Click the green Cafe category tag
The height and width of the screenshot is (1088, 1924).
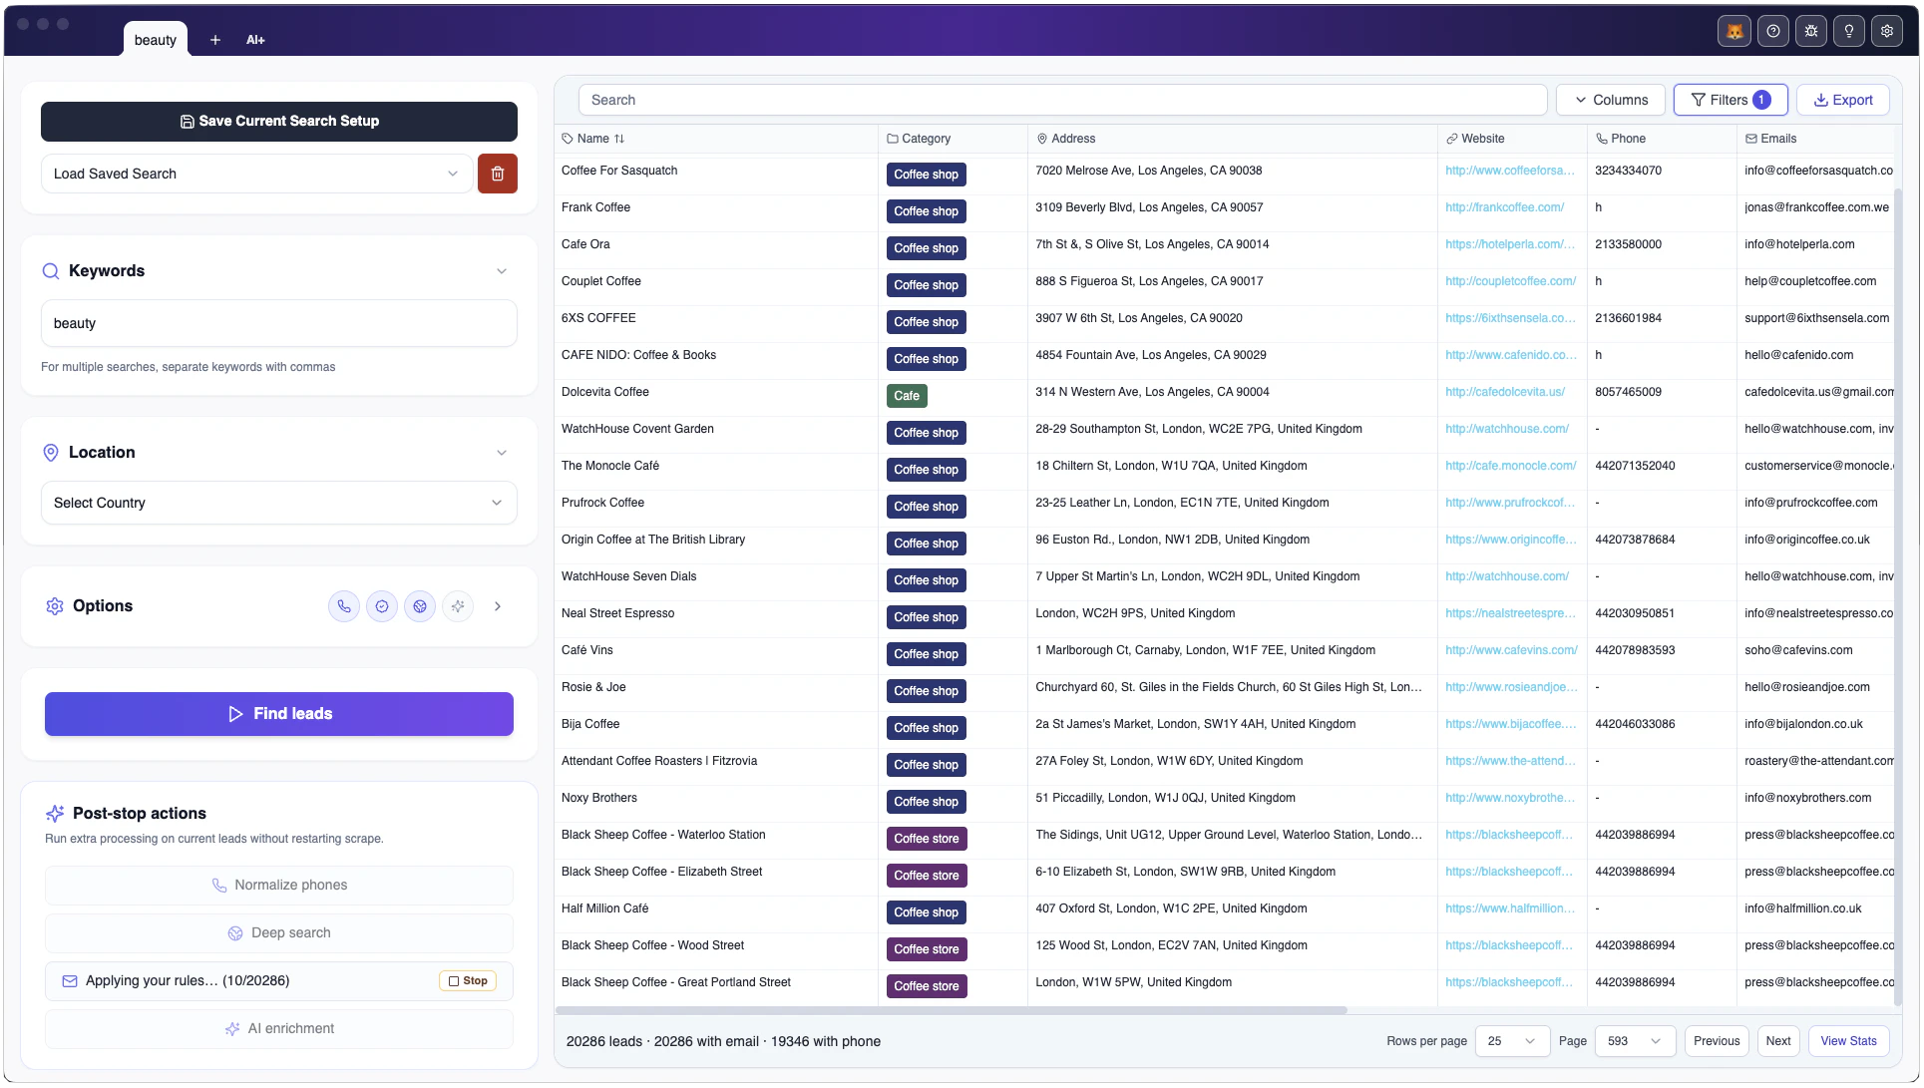click(x=907, y=396)
